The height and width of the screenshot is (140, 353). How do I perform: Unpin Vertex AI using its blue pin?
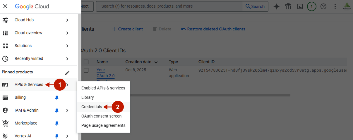point(57,136)
